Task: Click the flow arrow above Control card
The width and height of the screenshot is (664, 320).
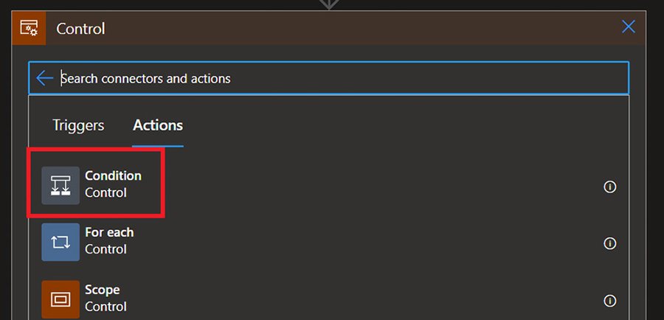Action: click(x=329, y=4)
